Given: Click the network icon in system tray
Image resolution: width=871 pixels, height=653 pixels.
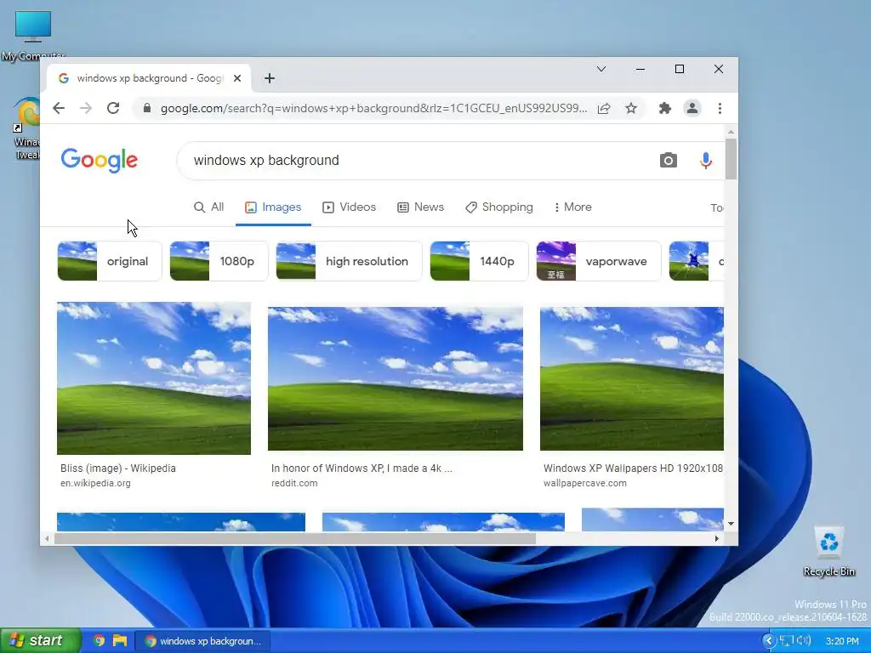Looking at the screenshot, I should coord(787,641).
